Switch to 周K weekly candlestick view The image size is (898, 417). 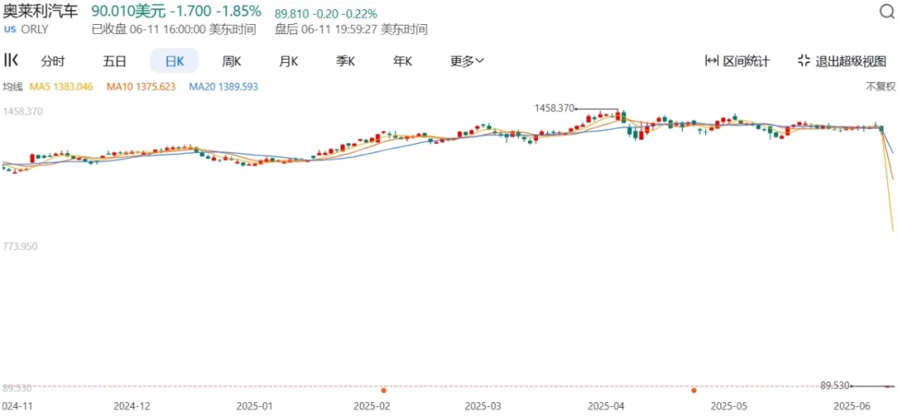click(231, 61)
